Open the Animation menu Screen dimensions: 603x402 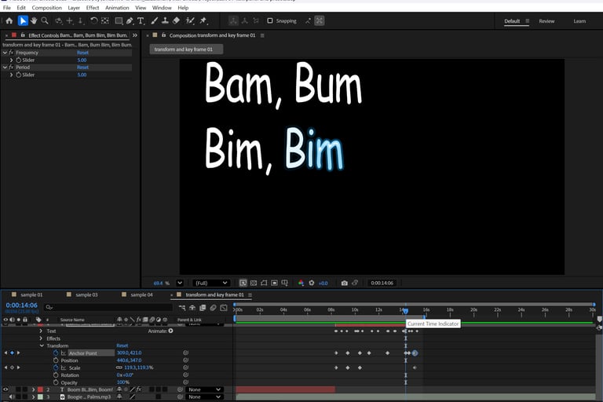(117, 8)
